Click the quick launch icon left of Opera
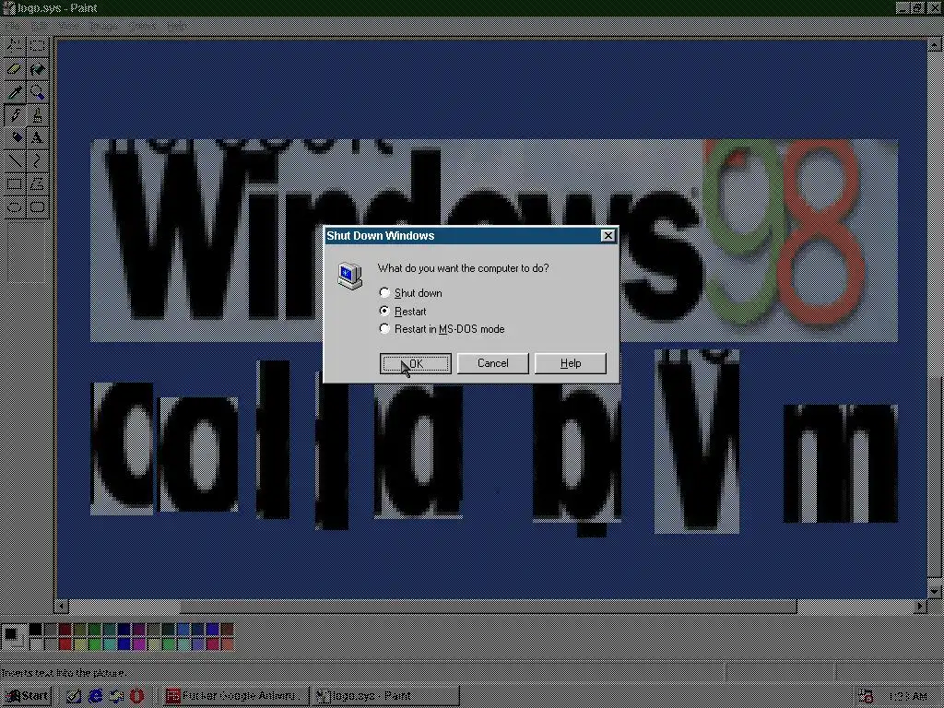This screenshot has height=708, width=944. pos(116,696)
